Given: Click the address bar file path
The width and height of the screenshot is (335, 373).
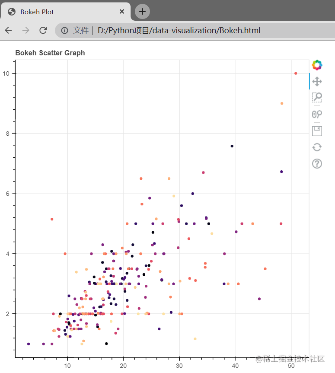Looking at the screenshot, I should pyautogui.click(x=179, y=30).
